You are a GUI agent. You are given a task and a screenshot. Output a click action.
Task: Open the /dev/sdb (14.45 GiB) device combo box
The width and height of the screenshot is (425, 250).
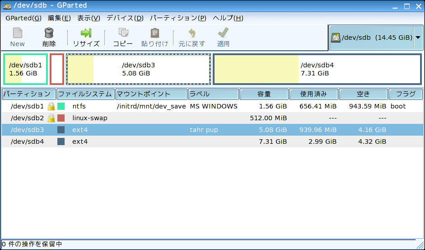coord(376,38)
